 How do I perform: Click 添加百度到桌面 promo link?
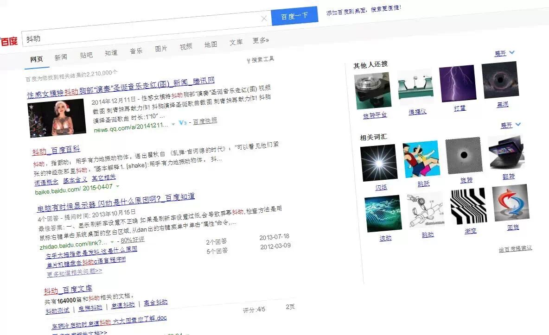[364, 10]
